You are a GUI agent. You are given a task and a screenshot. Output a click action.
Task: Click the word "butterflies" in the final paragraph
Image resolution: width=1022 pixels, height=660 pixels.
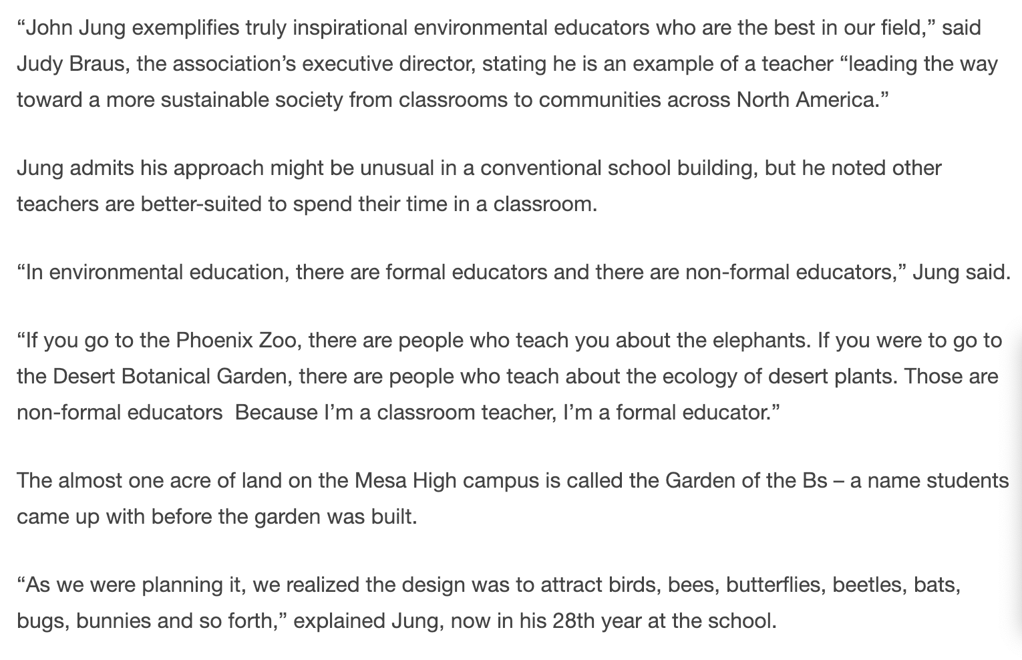pos(773,585)
